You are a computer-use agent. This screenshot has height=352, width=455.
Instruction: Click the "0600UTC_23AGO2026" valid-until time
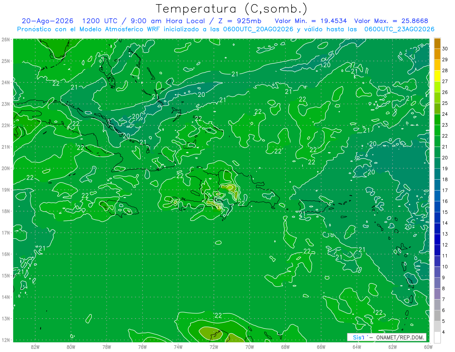click(x=399, y=29)
